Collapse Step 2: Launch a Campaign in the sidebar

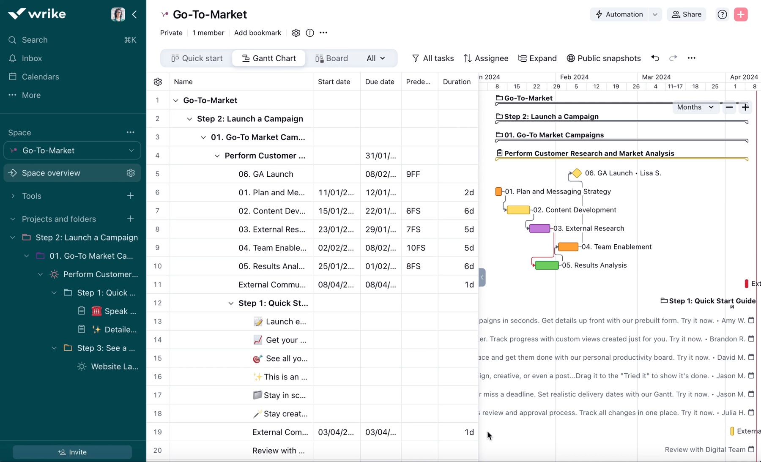click(x=12, y=237)
